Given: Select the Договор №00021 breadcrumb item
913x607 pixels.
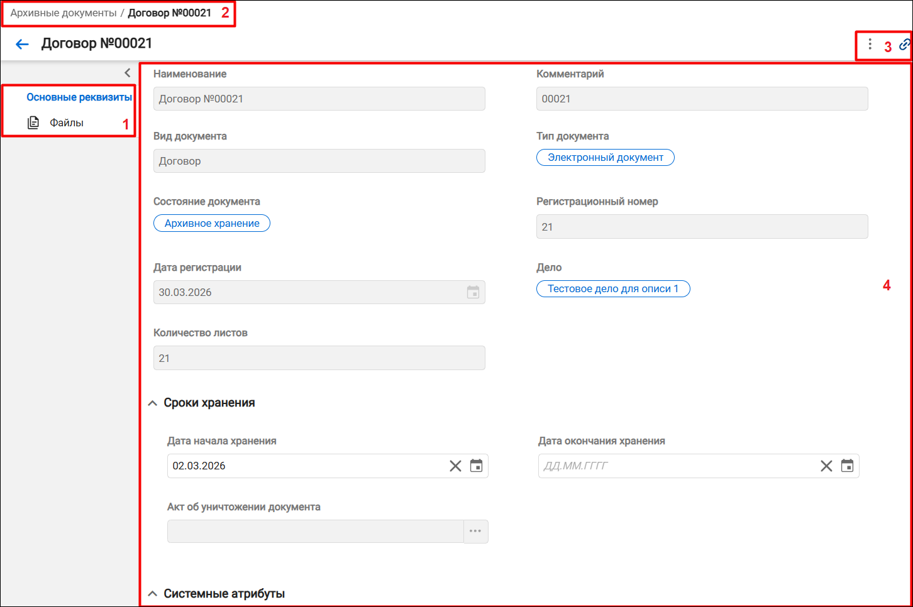Looking at the screenshot, I should point(170,13).
